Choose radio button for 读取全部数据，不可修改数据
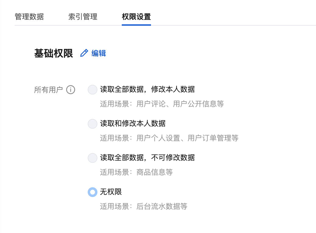316x233 pixels. pos(92,158)
